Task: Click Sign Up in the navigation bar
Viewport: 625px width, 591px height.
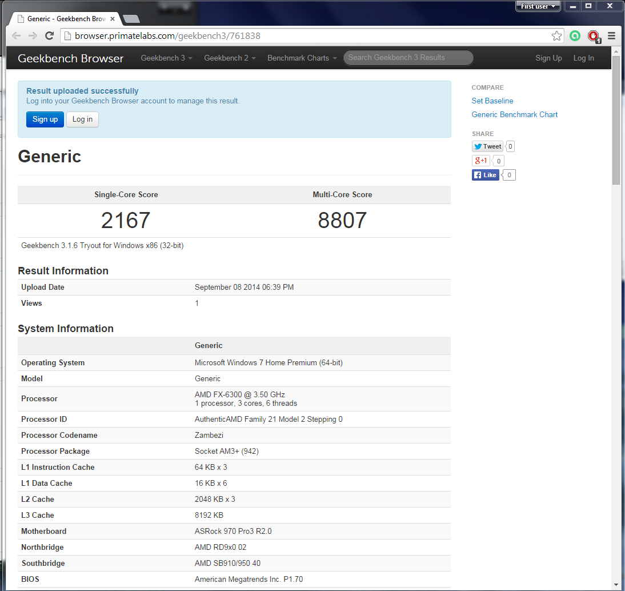Action: [548, 58]
